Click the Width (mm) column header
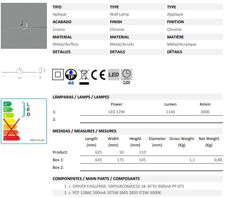 [x=113, y=142]
